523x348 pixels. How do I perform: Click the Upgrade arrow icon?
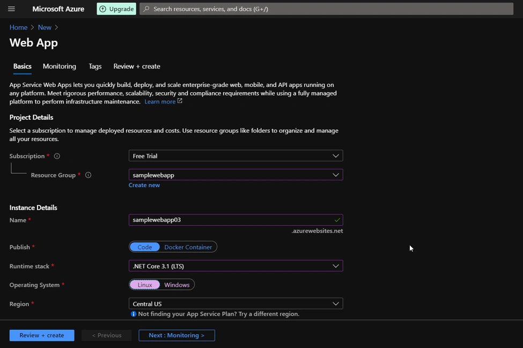click(103, 9)
